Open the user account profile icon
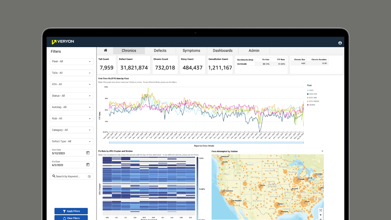This screenshot has width=391, height=220. point(340,43)
